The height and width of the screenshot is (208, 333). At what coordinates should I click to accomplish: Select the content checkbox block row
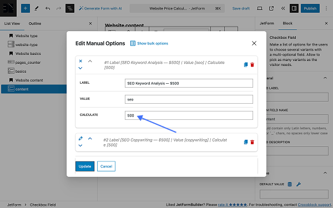34,89
